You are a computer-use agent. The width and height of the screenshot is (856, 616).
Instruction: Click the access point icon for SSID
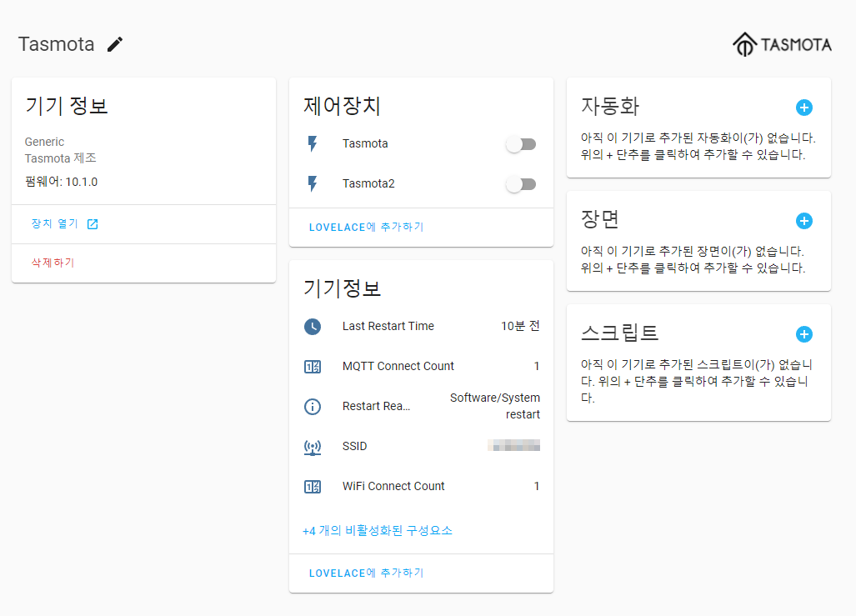coord(313,447)
